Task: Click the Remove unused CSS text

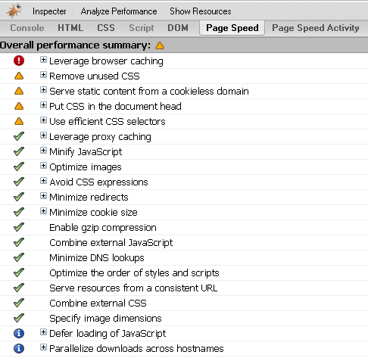Action: coord(95,76)
